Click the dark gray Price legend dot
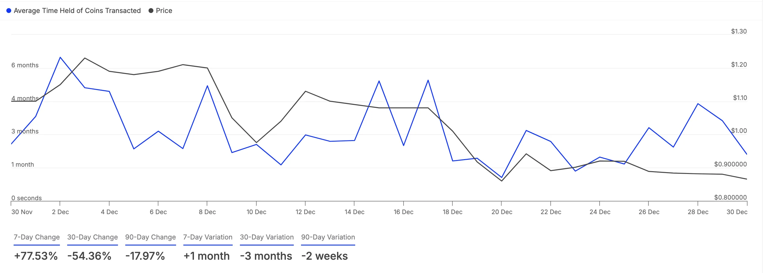This screenshot has width=763, height=273. point(151,11)
